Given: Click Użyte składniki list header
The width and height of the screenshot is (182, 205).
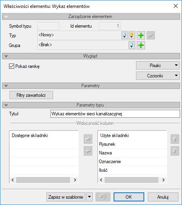Looking at the screenshot, I should 132,135.
